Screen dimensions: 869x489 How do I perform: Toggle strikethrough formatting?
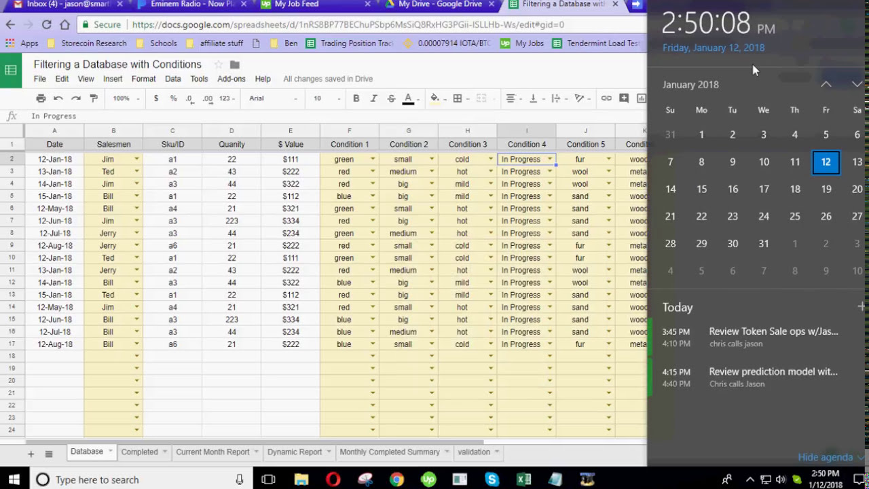pyautogui.click(x=391, y=98)
